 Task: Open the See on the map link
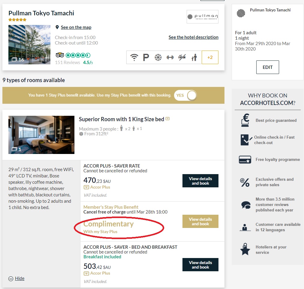[x=76, y=27]
